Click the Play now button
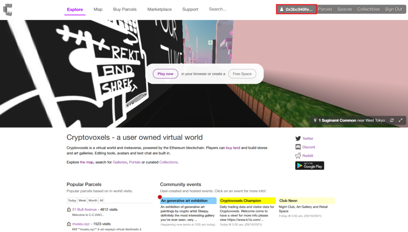The width and height of the screenshot is (408, 232). (165, 74)
